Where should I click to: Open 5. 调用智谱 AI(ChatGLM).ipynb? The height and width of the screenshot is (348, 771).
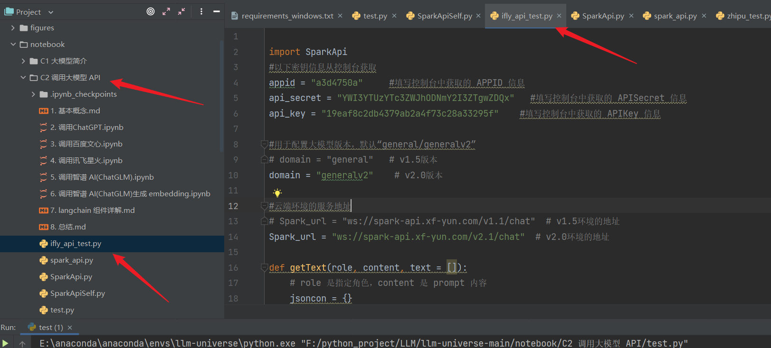pos(96,177)
